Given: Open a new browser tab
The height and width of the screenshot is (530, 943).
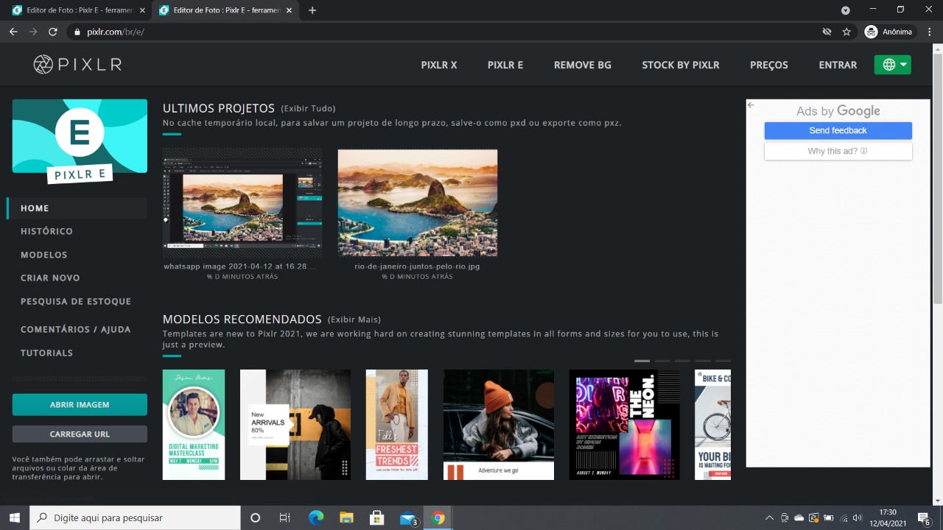Looking at the screenshot, I should pyautogui.click(x=312, y=10).
